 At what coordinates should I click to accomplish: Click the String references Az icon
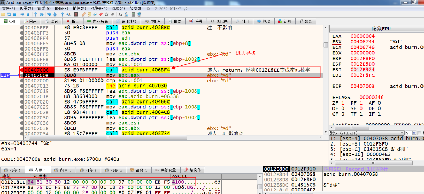(x=120, y=14)
